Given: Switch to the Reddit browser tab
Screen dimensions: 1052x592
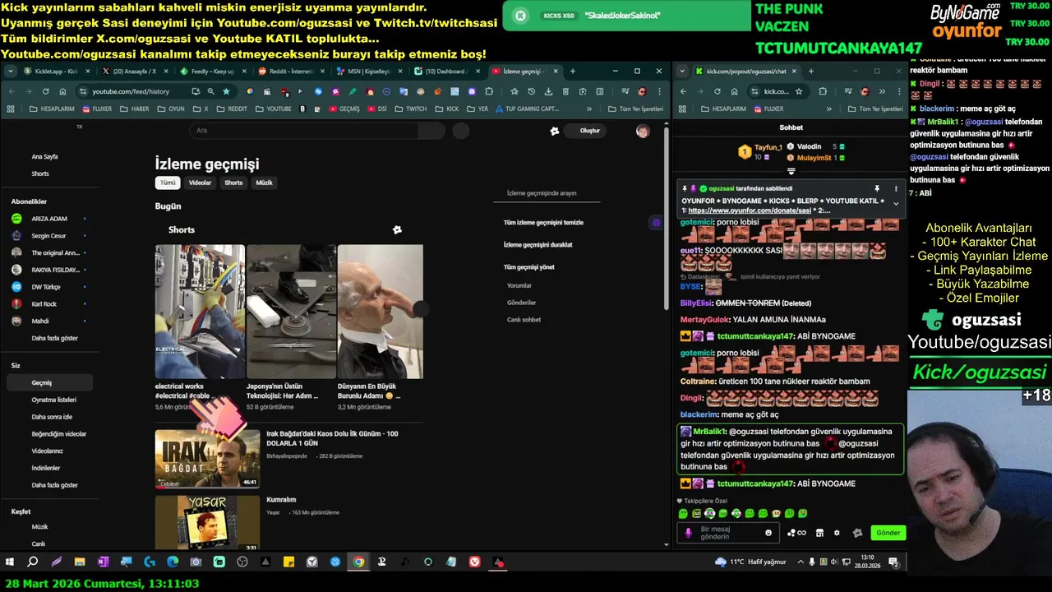Looking at the screenshot, I should coord(290,72).
